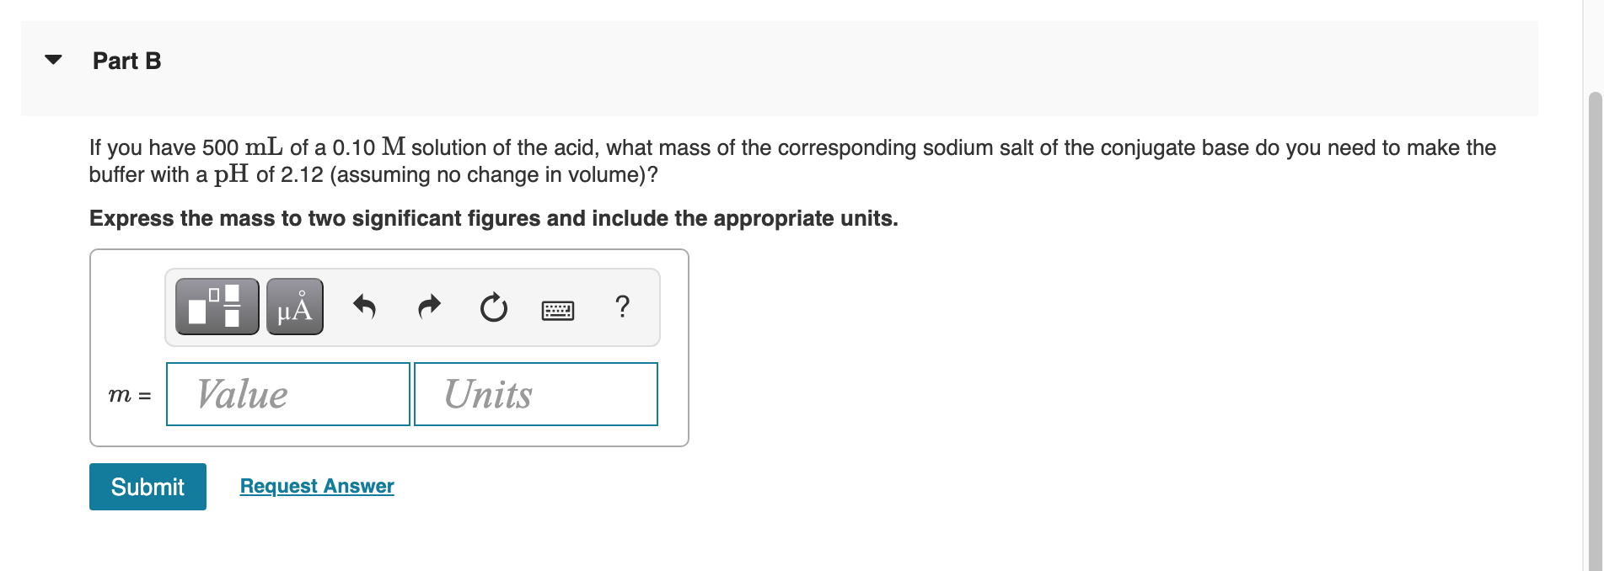Open the math templates palette

click(x=217, y=307)
